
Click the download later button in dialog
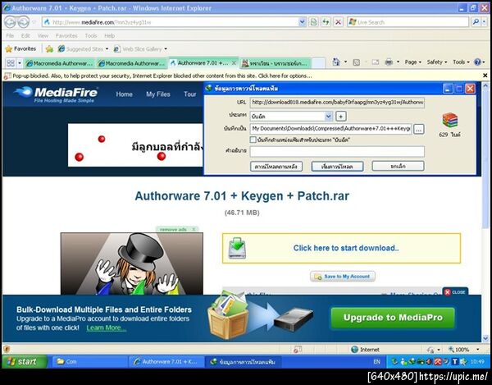pyautogui.click(x=276, y=166)
